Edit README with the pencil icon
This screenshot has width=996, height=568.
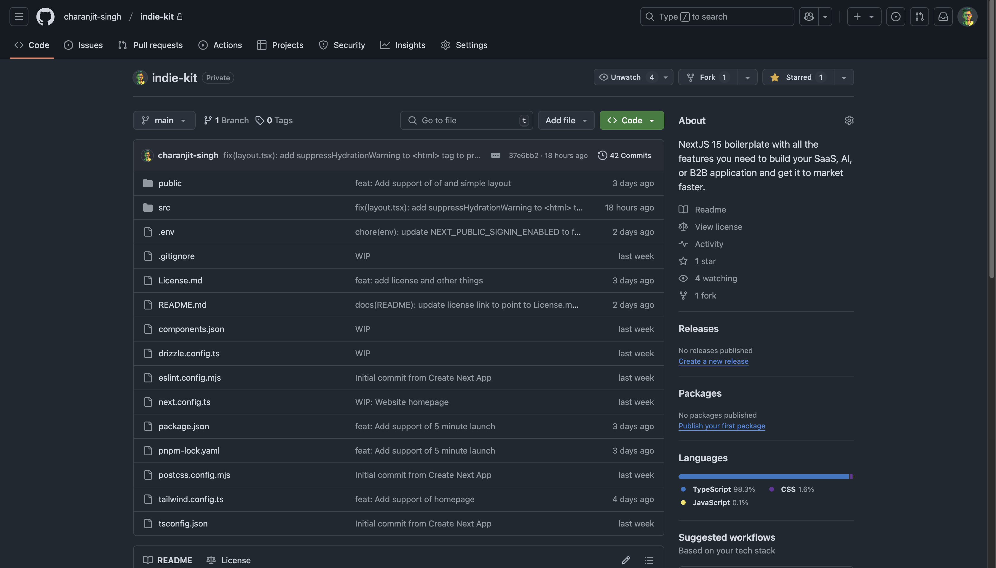pyautogui.click(x=625, y=560)
